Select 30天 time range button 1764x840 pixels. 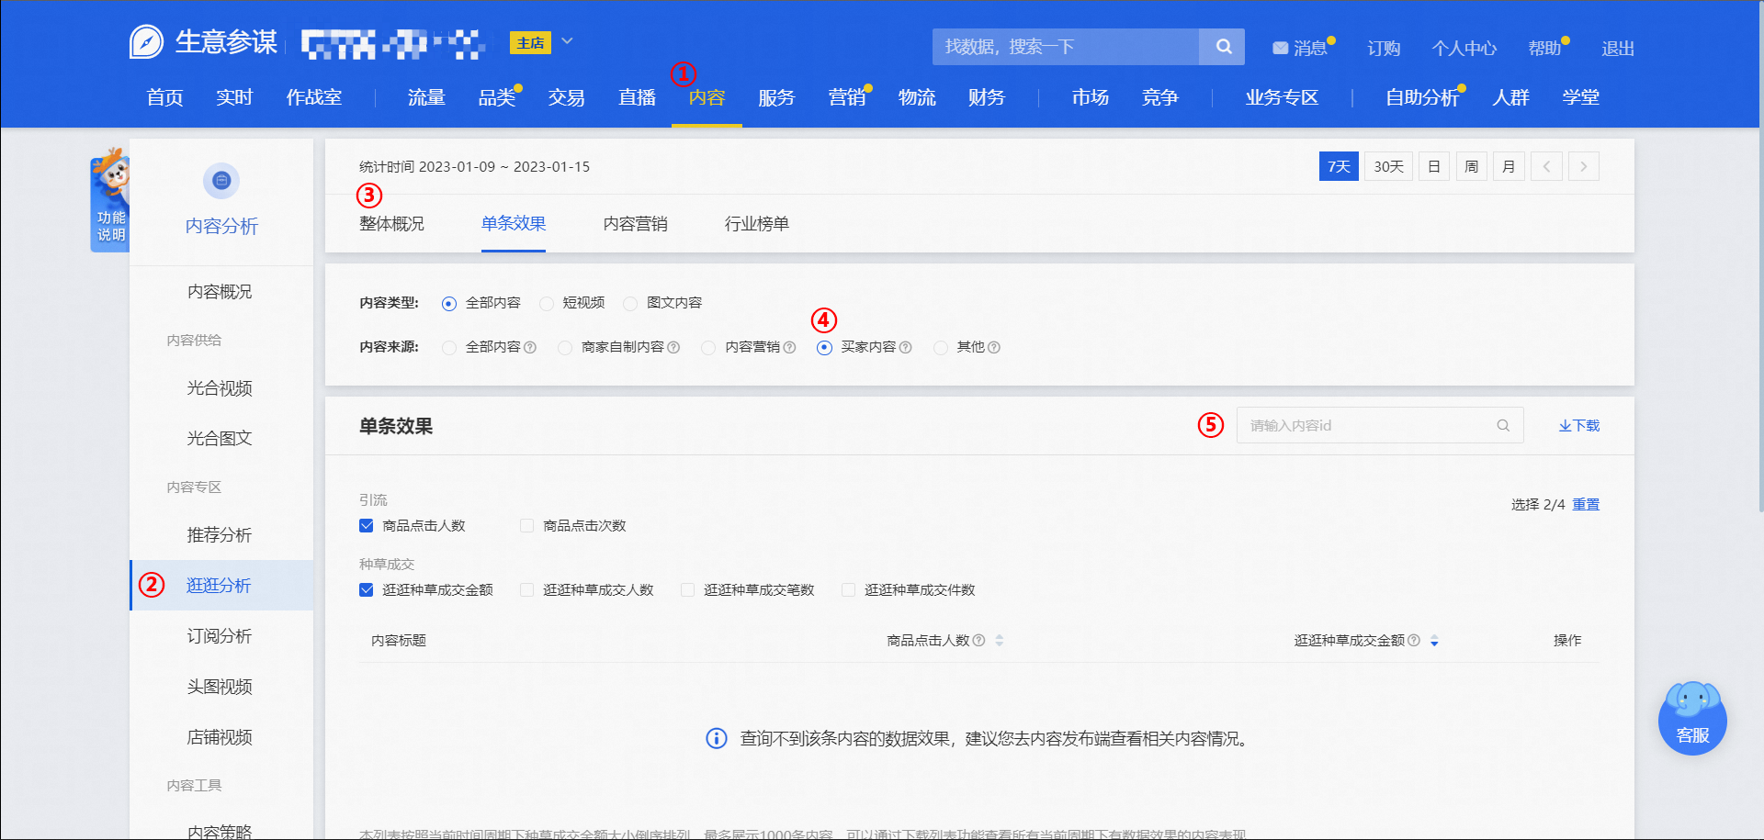tap(1388, 166)
